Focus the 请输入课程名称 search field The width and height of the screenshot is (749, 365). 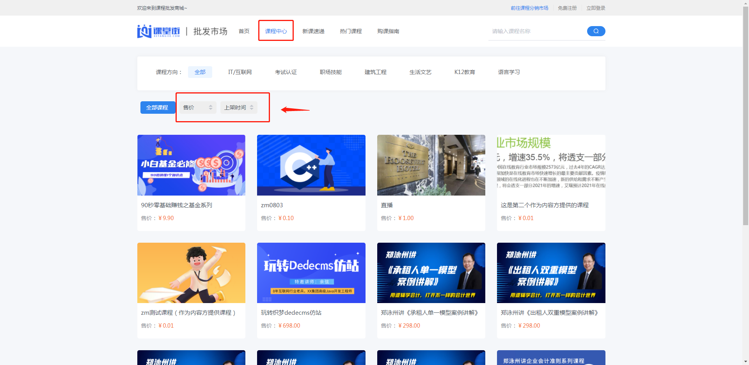[538, 31]
